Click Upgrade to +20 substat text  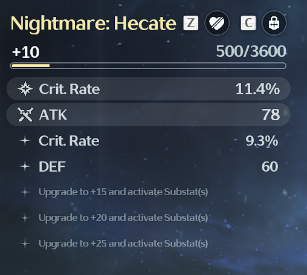click(123, 218)
